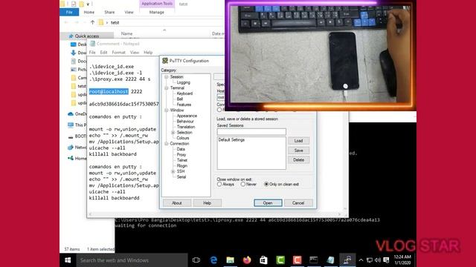Open the Edit menu in Notepad
Screen dimensions: 476x267
coord(103,53)
